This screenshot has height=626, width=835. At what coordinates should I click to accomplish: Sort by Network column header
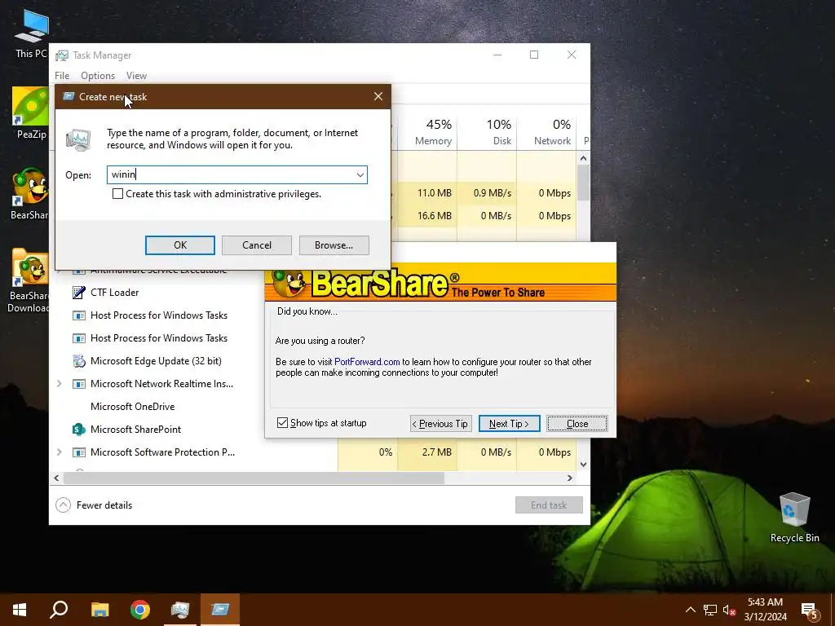tap(546, 131)
